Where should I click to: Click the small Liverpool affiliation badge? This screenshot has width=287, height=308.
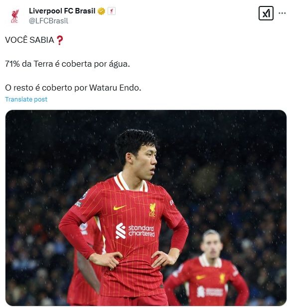[x=112, y=11]
